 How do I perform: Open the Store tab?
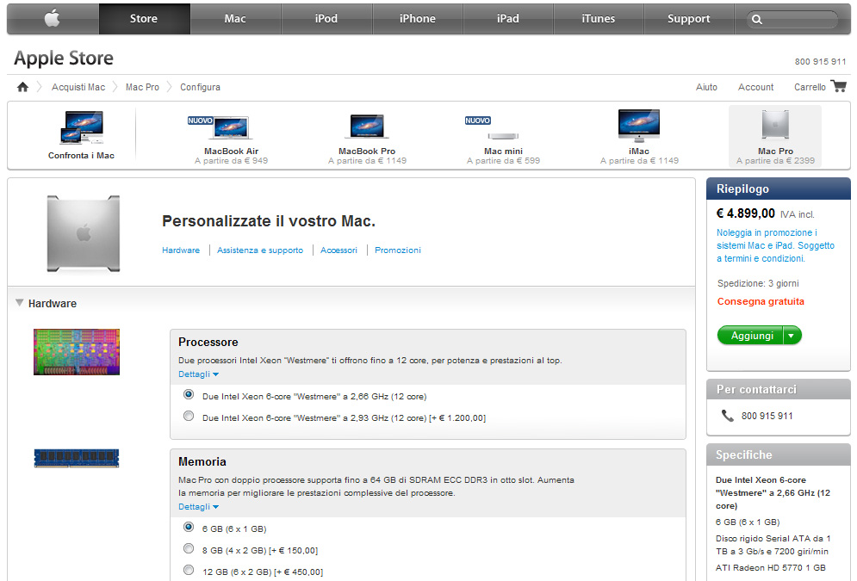144,19
